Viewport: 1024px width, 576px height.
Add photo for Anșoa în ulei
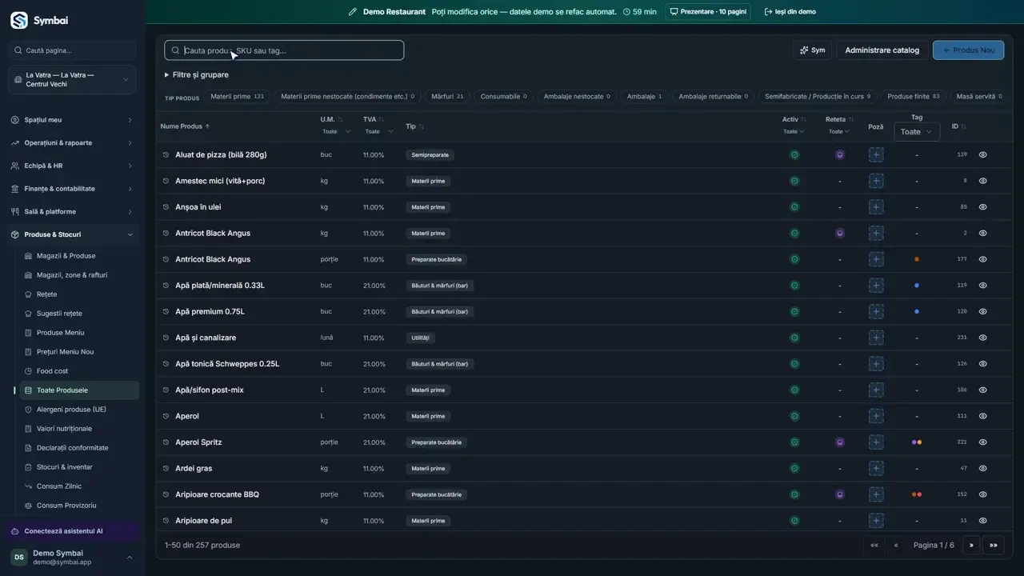(x=876, y=207)
